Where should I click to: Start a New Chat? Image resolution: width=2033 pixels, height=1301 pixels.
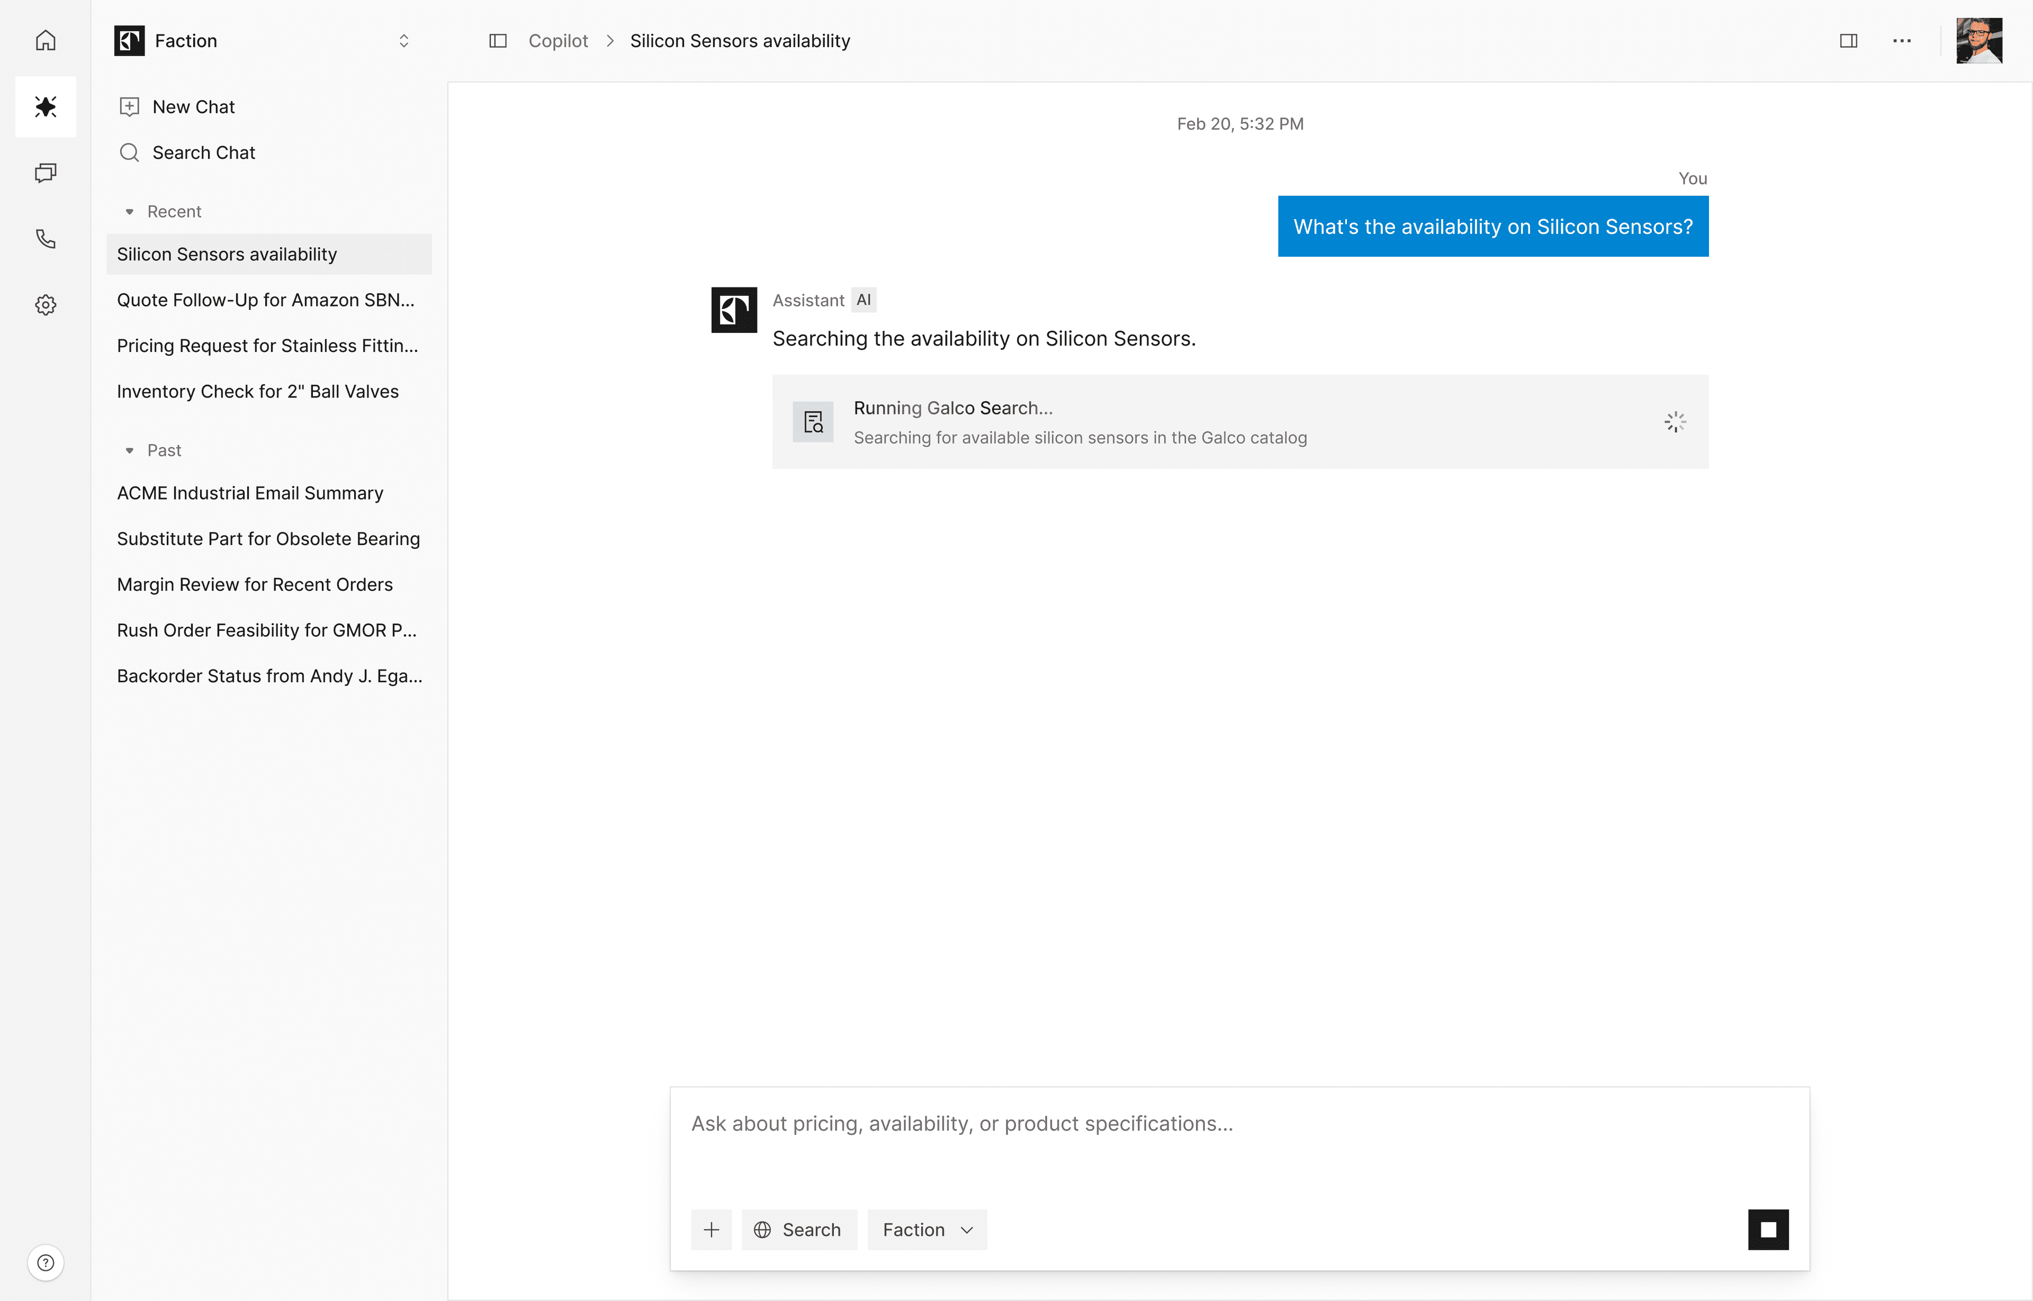point(177,106)
